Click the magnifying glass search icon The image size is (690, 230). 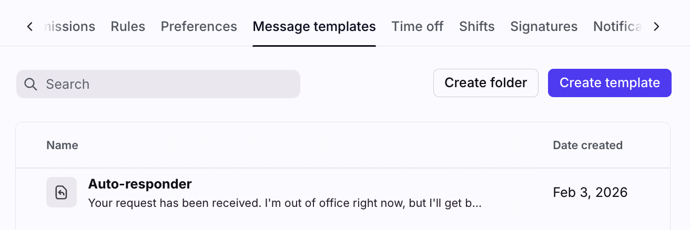point(31,84)
